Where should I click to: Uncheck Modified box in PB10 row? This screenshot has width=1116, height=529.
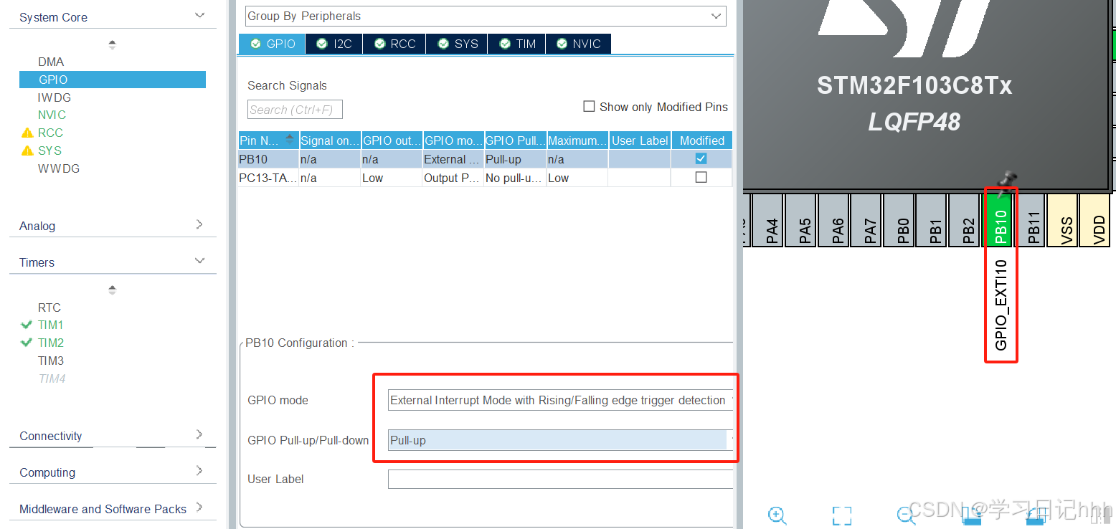[701, 158]
